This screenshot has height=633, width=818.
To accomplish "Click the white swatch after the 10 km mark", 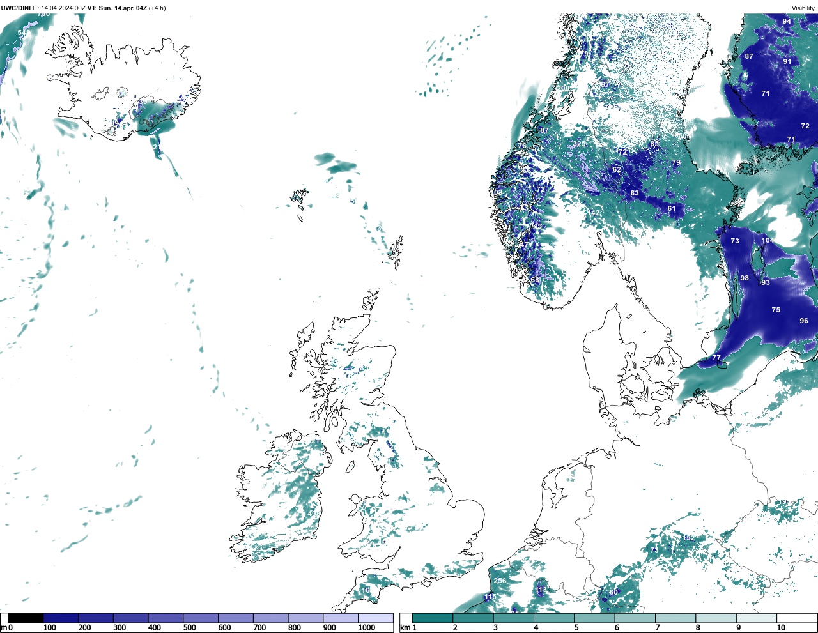I will pyautogui.click(x=796, y=618).
